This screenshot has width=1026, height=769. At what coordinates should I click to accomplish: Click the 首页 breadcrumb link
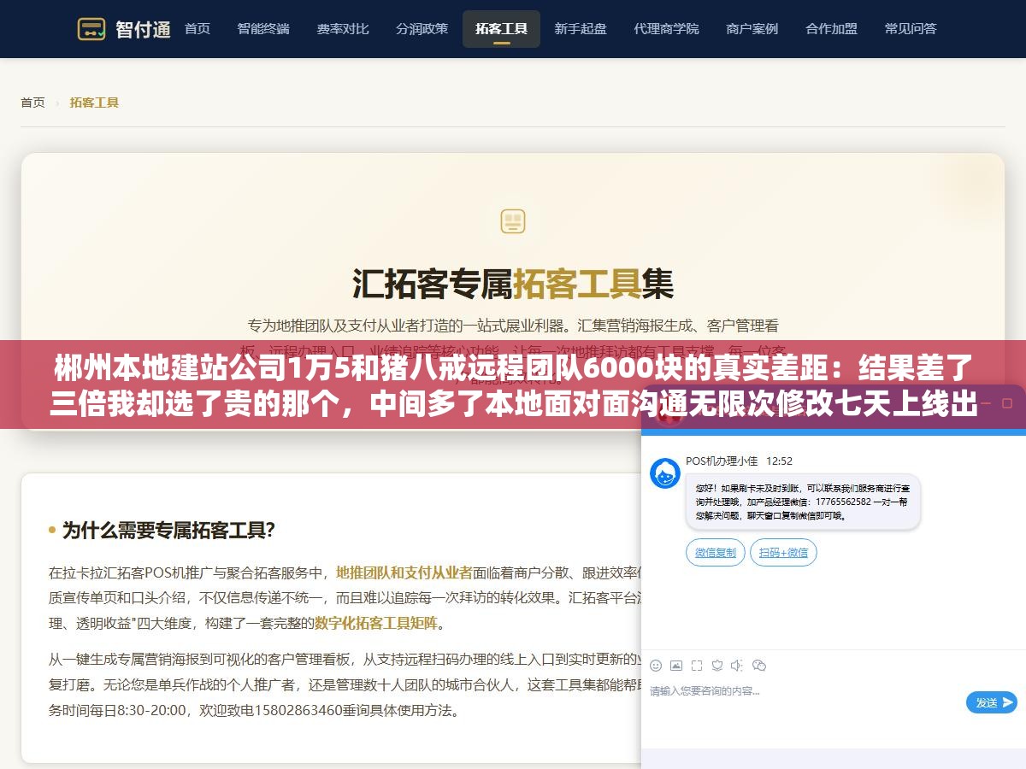coord(32,103)
